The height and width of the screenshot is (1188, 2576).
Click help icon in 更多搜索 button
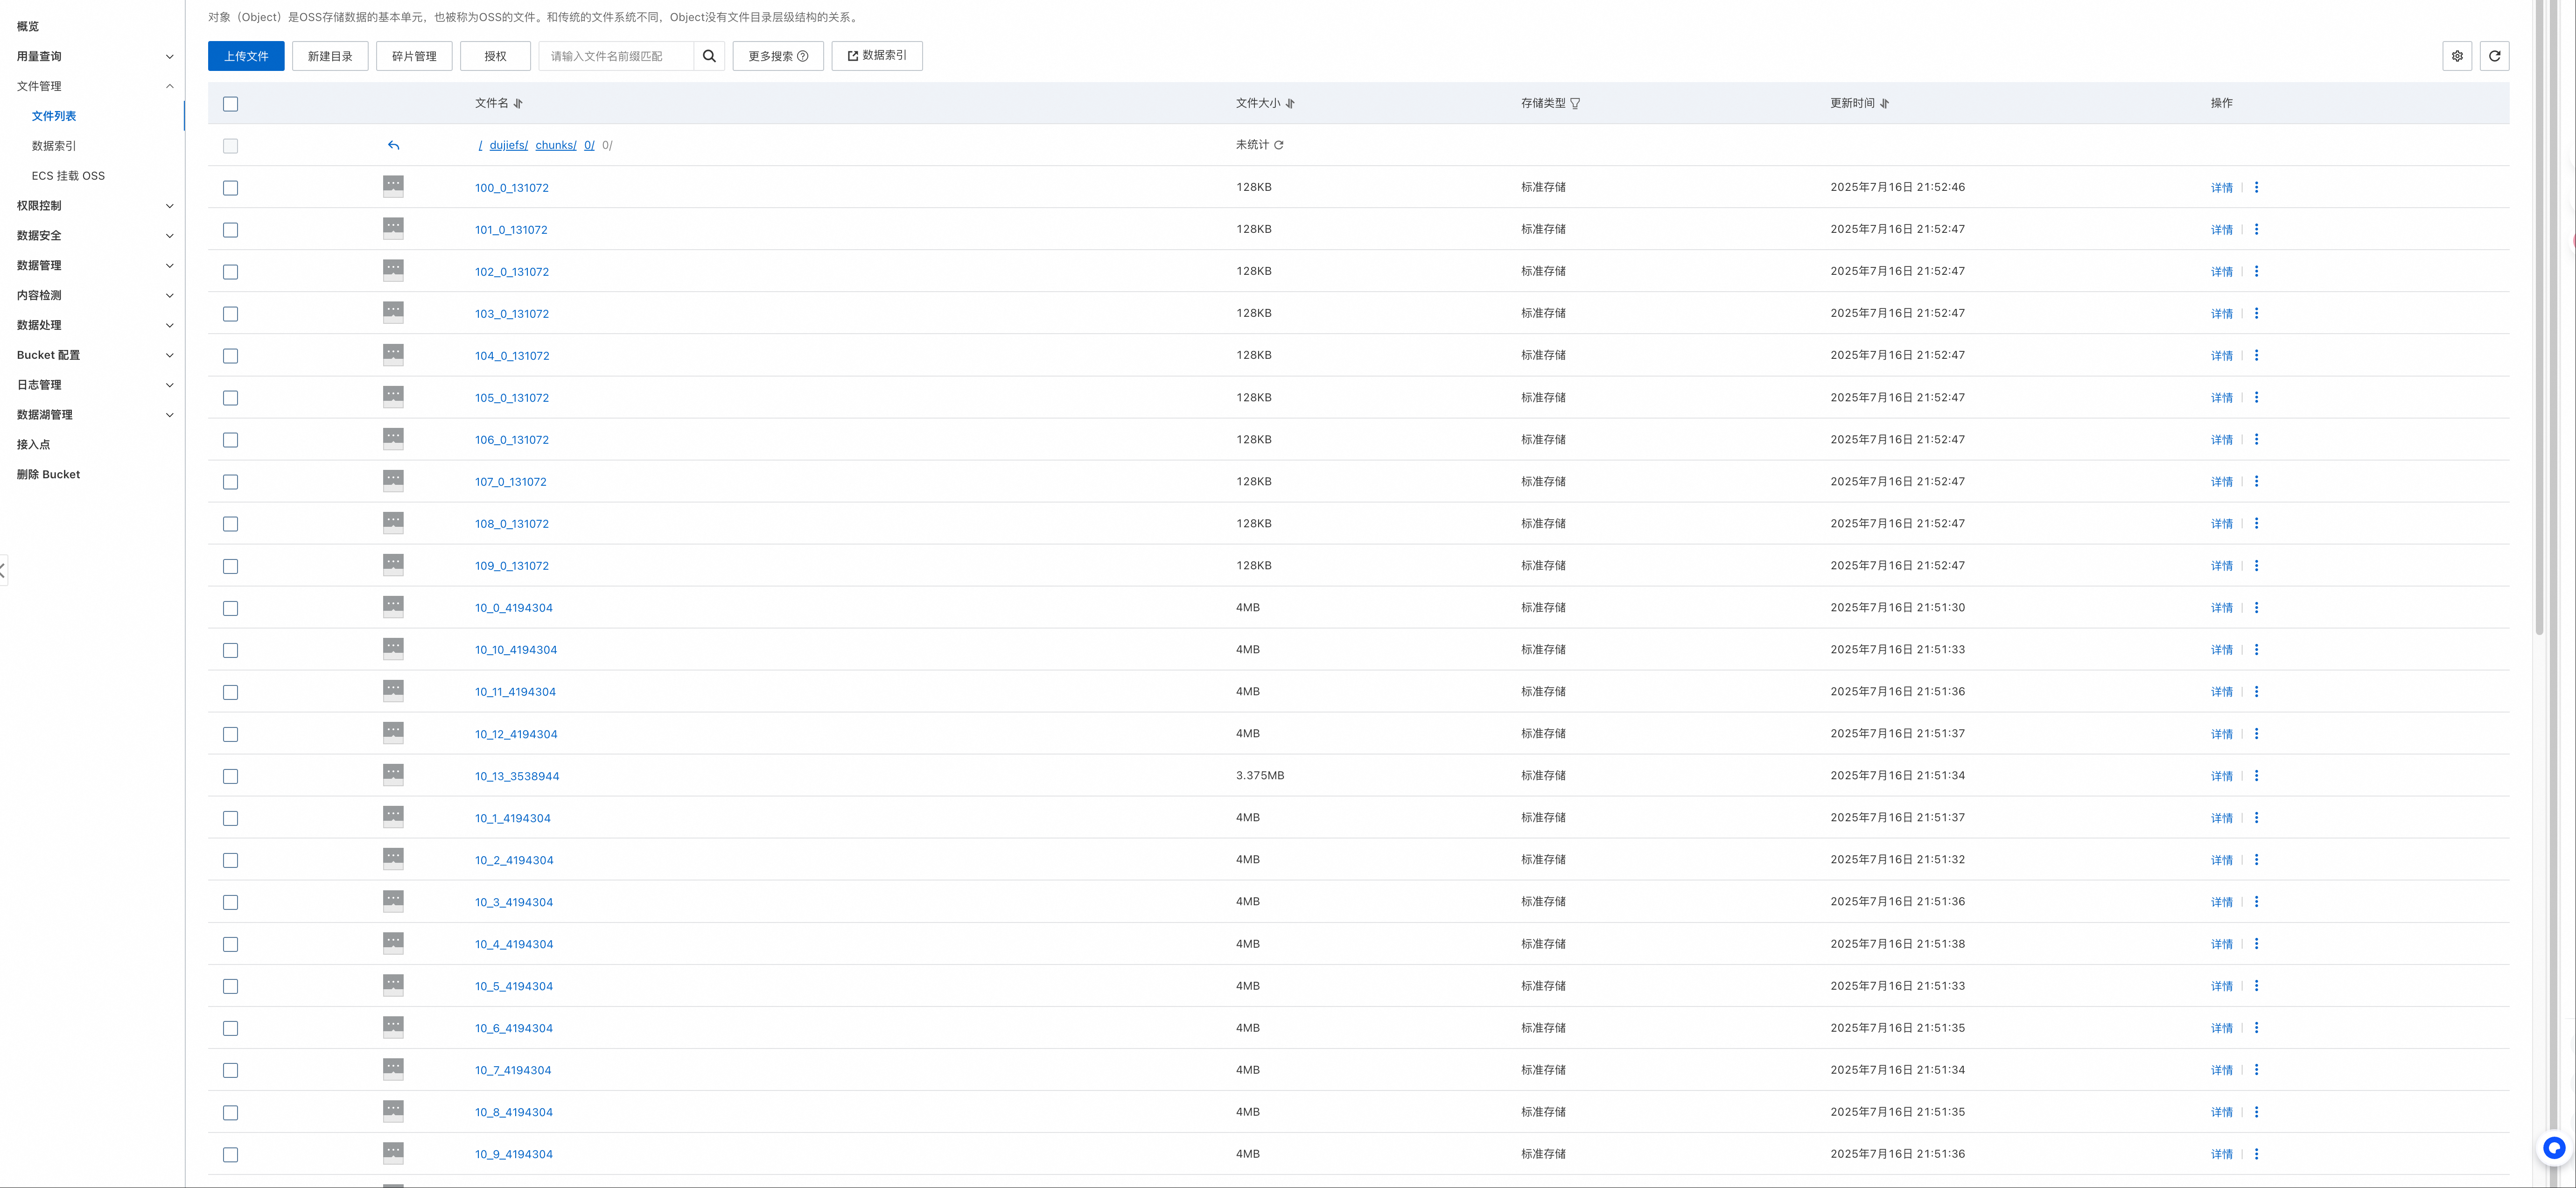[x=802, y=56]
